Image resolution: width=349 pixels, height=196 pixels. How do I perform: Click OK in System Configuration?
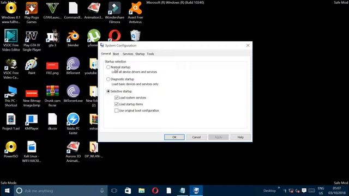[174, 137]
